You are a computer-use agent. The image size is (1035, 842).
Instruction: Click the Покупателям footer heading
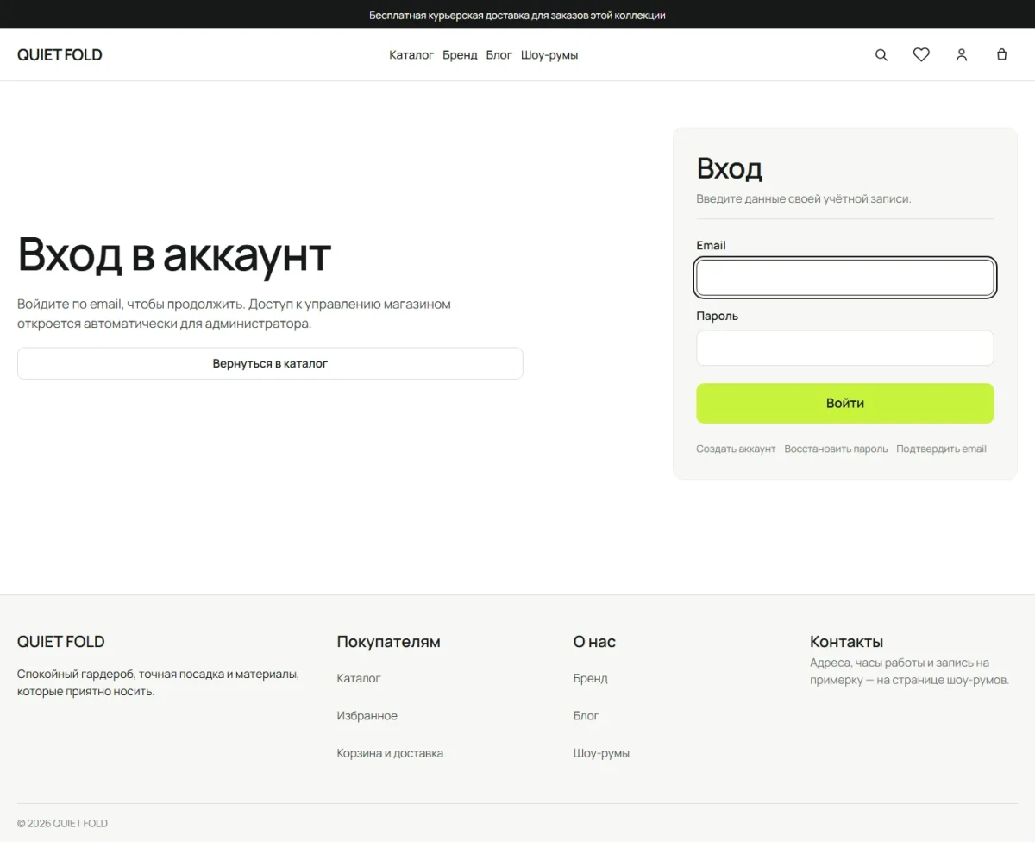pos(389,642)
